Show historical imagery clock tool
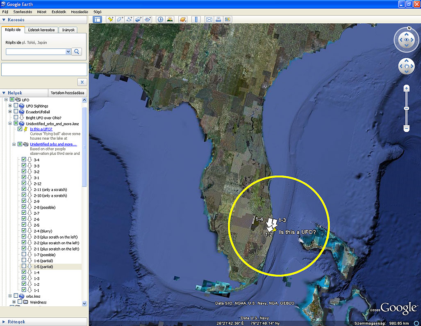Screen dimensions: 421x326 [x=160, y=19]
